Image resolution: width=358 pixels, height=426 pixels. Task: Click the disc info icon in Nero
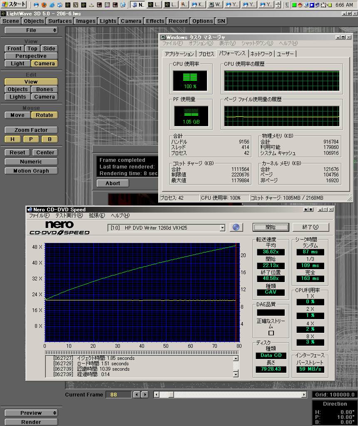click(x=236, y=227)
